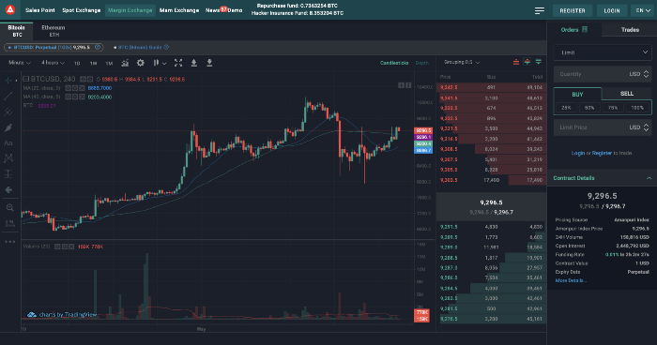The image size is (657, 345).
Task: Hide the MA 20 indicator eye toggle
Action: click(x=68, y=88)
